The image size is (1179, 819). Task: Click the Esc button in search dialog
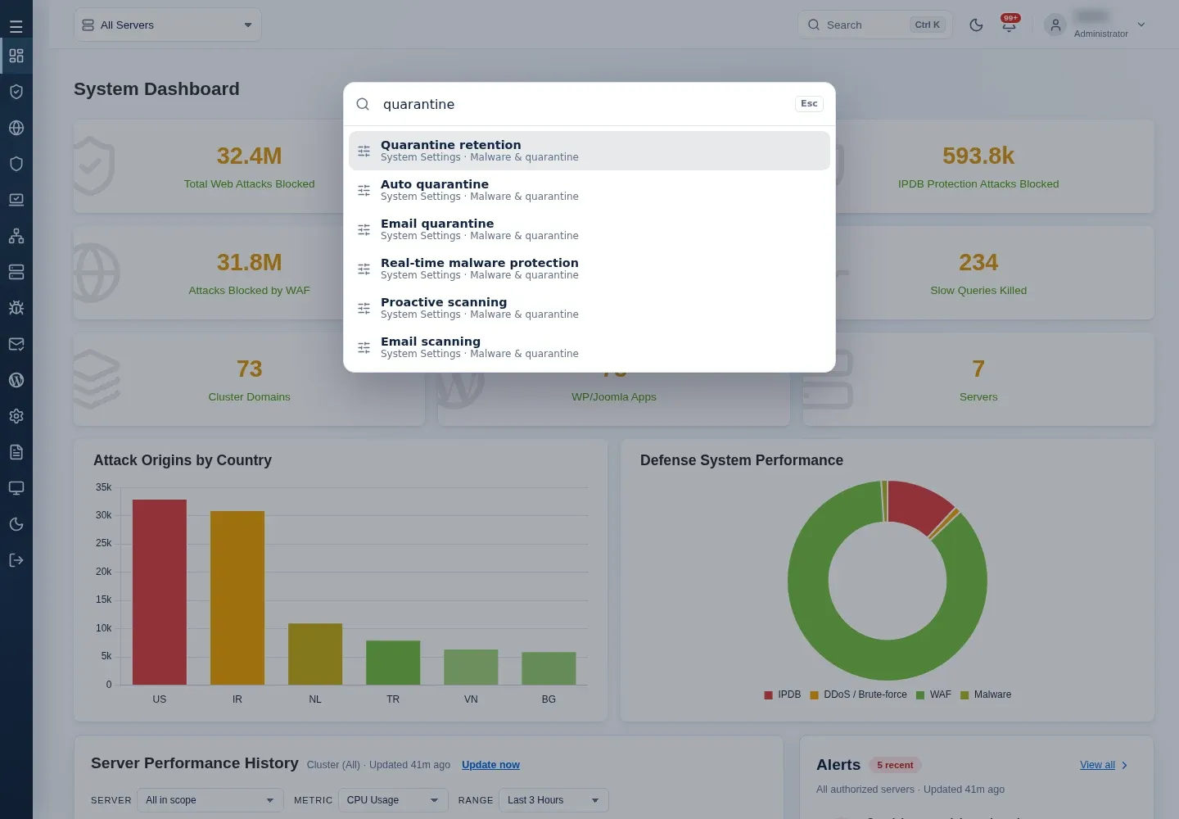coord(809,104)
